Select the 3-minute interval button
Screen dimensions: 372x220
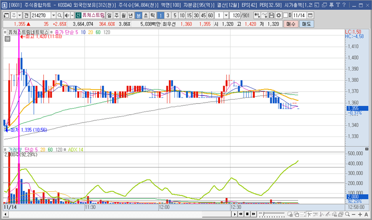(x=168, y=15)
